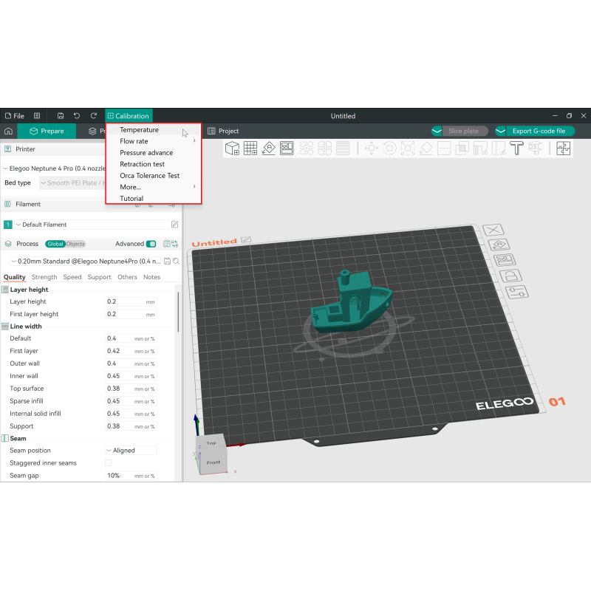Click the Add plate grid icon

[x=250, y=148]
